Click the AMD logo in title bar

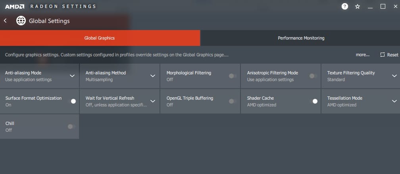point(15,6)
